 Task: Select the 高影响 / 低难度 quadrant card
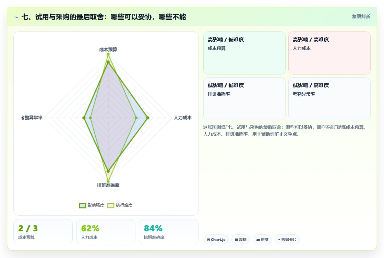pos(244,53)
